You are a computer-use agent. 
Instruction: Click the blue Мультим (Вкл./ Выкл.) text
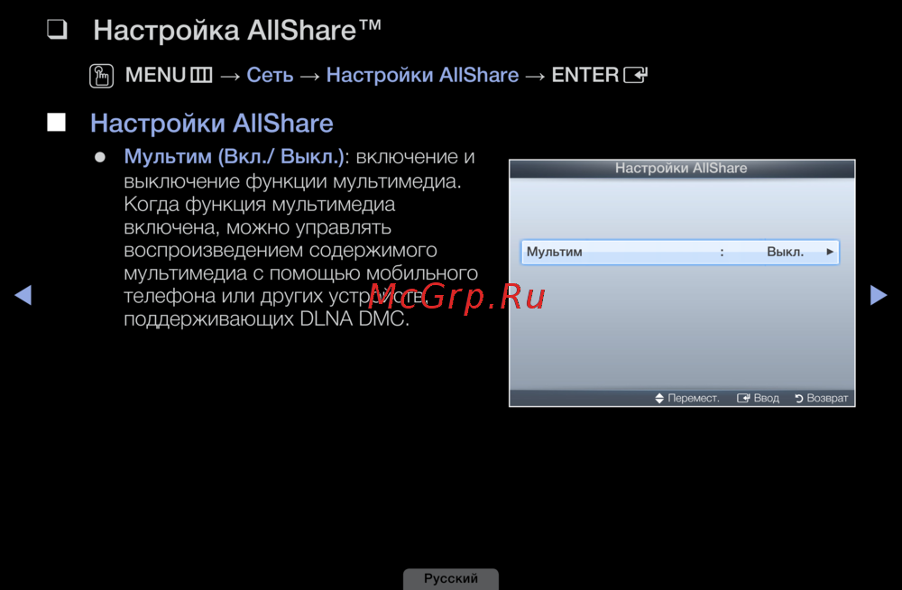(235, 157)
